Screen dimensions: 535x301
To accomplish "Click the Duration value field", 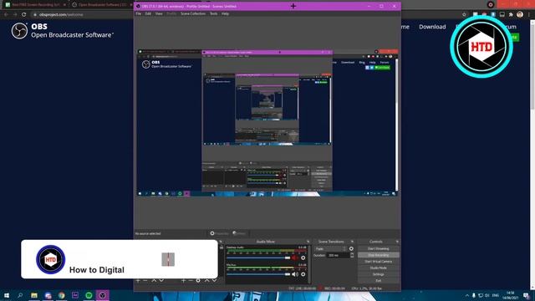I will 338,255.
